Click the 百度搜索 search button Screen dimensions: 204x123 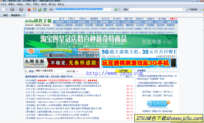(x=192, y=10)
